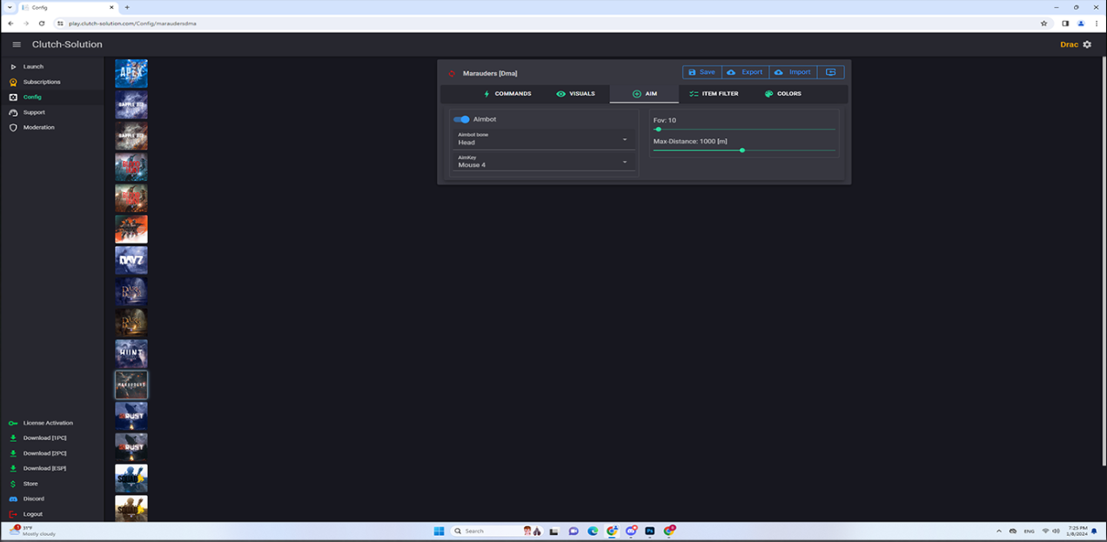Viewport: 1107px width, 542px height.
Task: Open the Windows Start menu
Action: (439, 531)
